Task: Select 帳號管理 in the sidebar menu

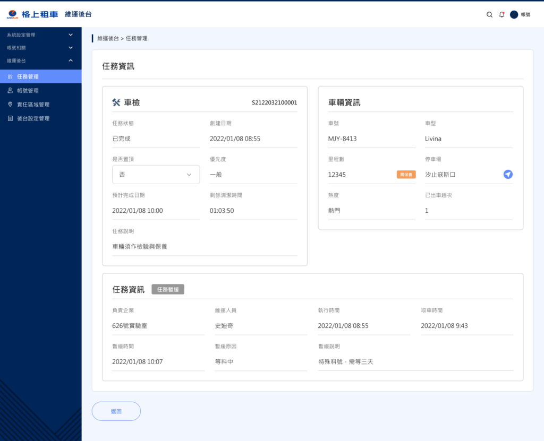Action: click(28, 91)
